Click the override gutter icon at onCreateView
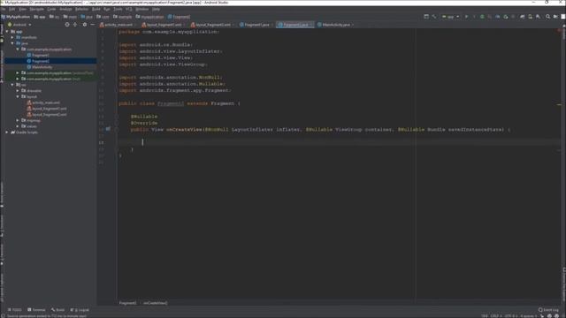 pyautogui.click(x=108, y=129)
